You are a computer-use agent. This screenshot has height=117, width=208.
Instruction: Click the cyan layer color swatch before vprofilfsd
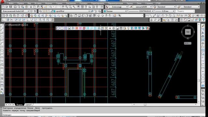[55, 11]
